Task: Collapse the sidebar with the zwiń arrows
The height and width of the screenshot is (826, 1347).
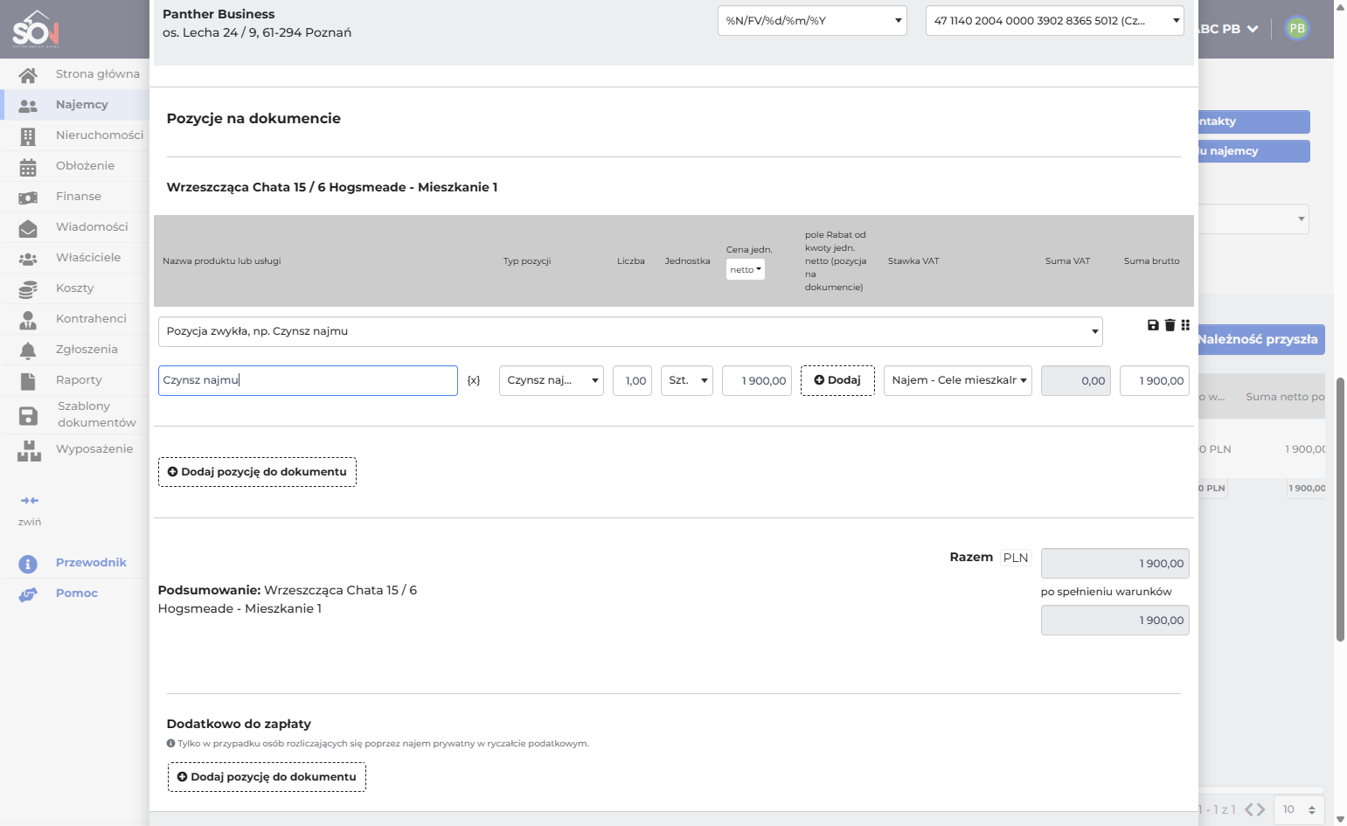Action: [30, 501]
